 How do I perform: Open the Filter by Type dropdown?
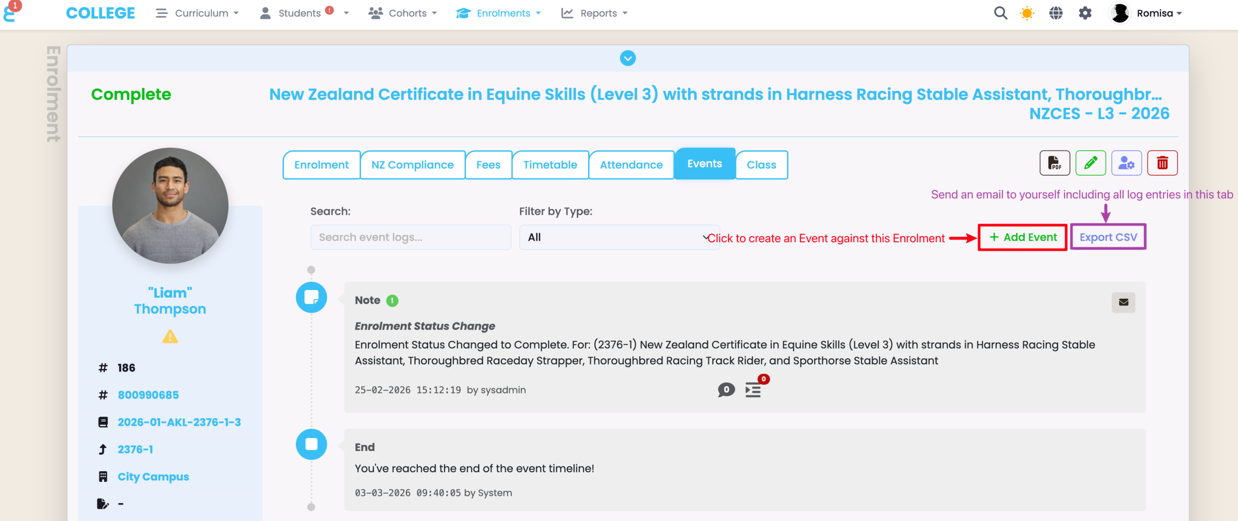pos(619,237)
